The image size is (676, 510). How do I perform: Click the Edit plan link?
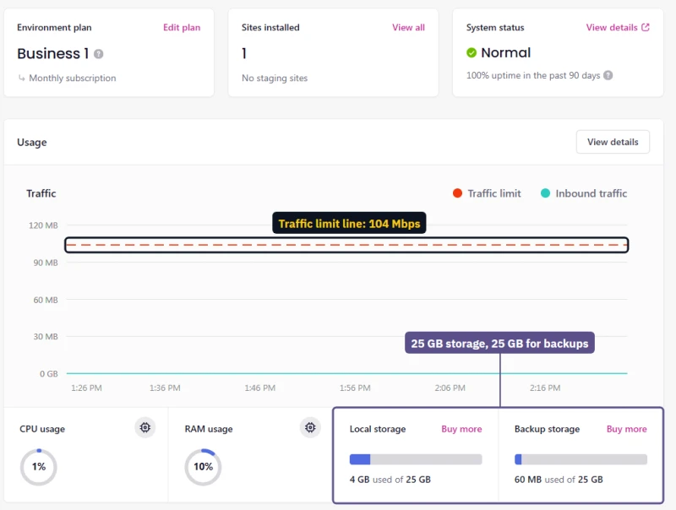(182, 27)
